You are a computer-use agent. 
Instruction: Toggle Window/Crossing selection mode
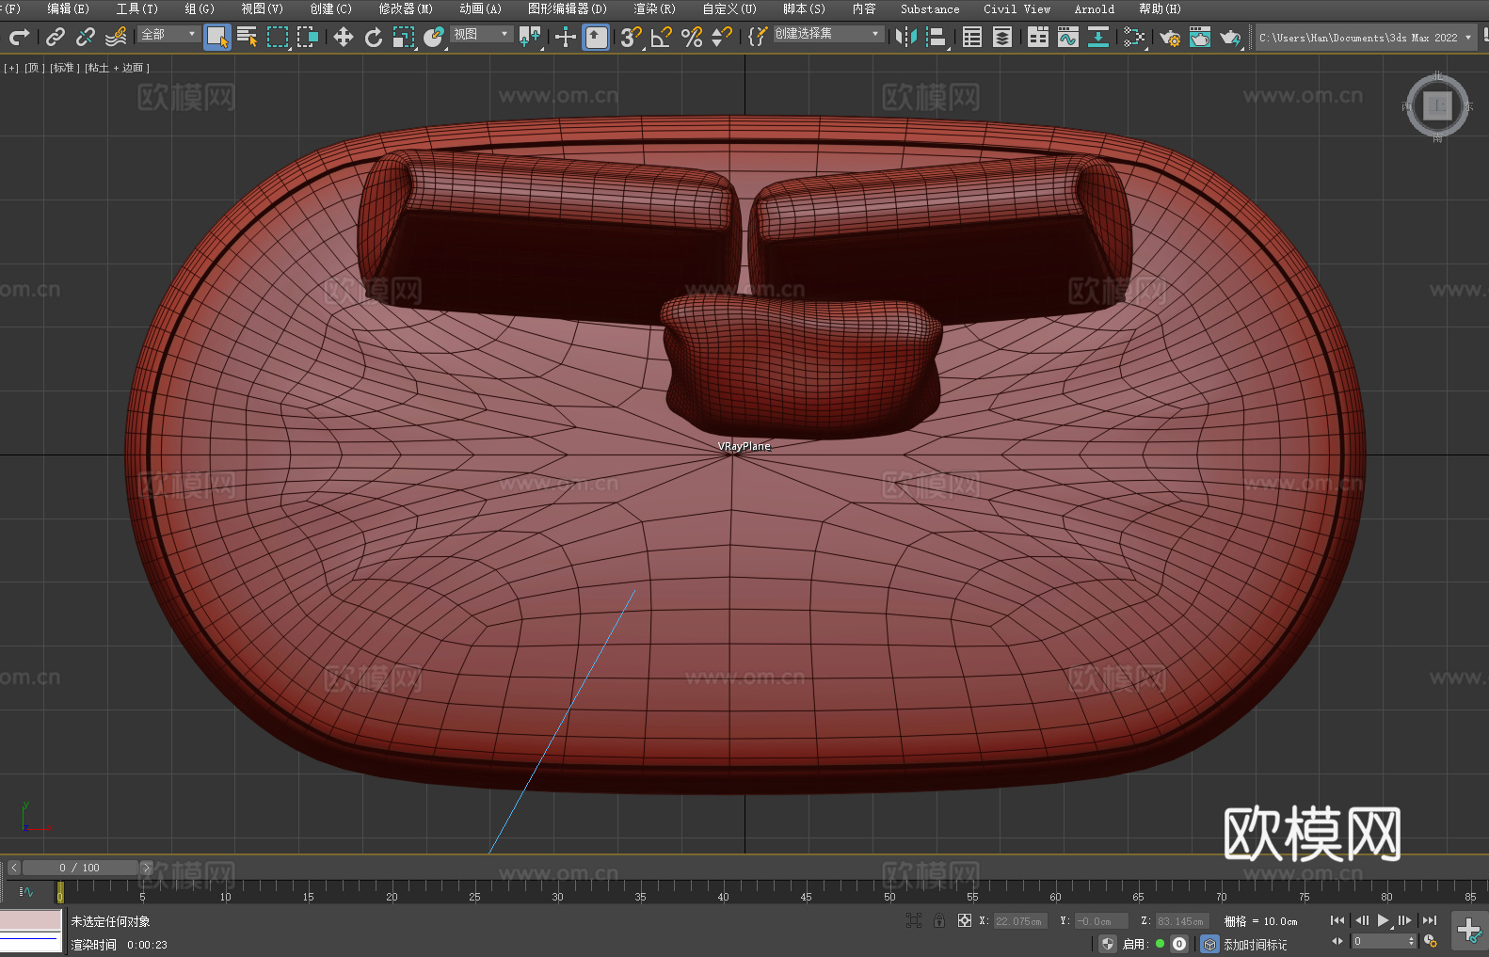(x=308, y=37)
